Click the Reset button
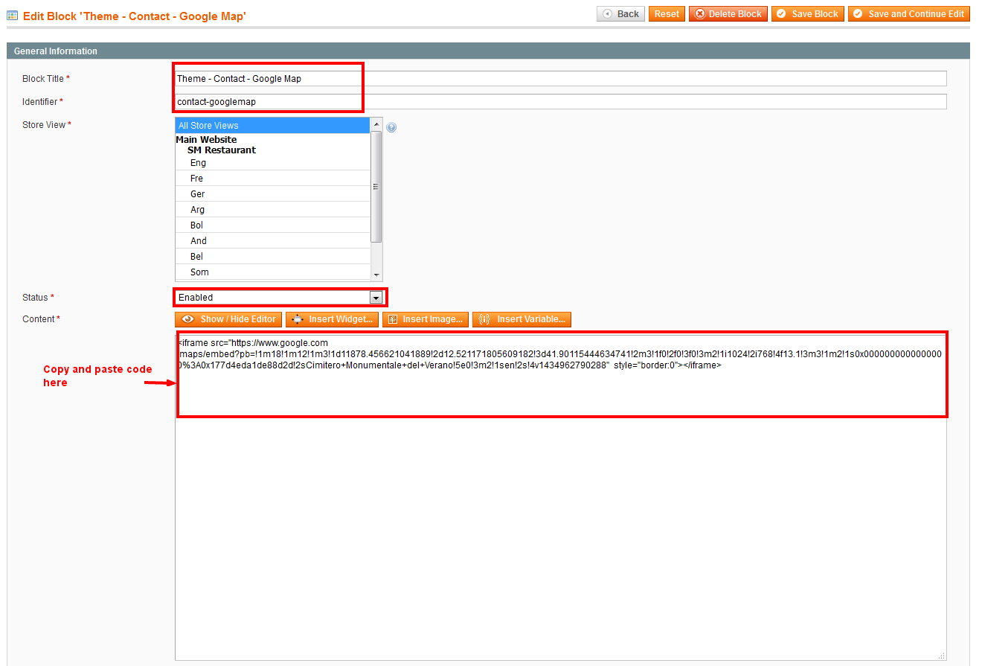The width and height of the screenshot is (982, 666). 667,14
